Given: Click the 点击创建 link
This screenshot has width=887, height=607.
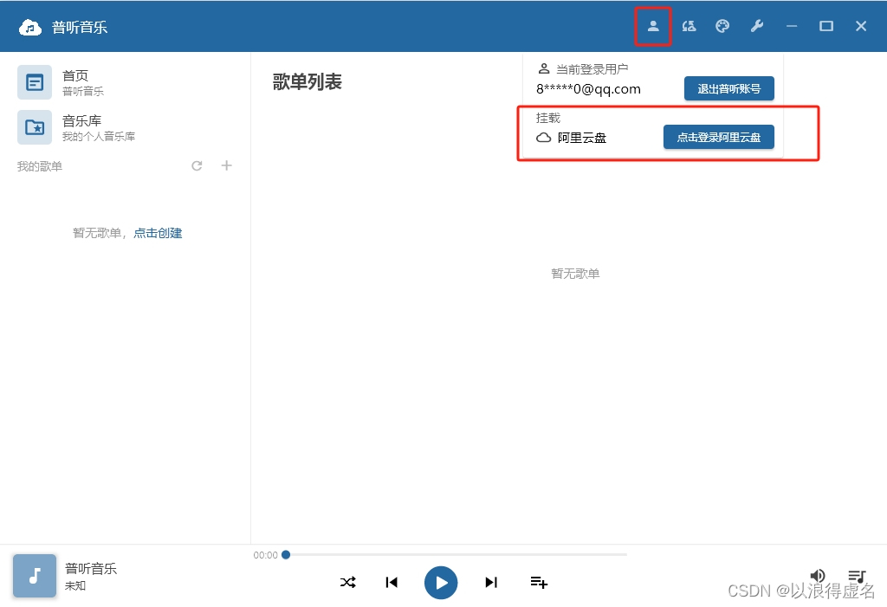Looking at the screenshot, I should tap(158, 233).
